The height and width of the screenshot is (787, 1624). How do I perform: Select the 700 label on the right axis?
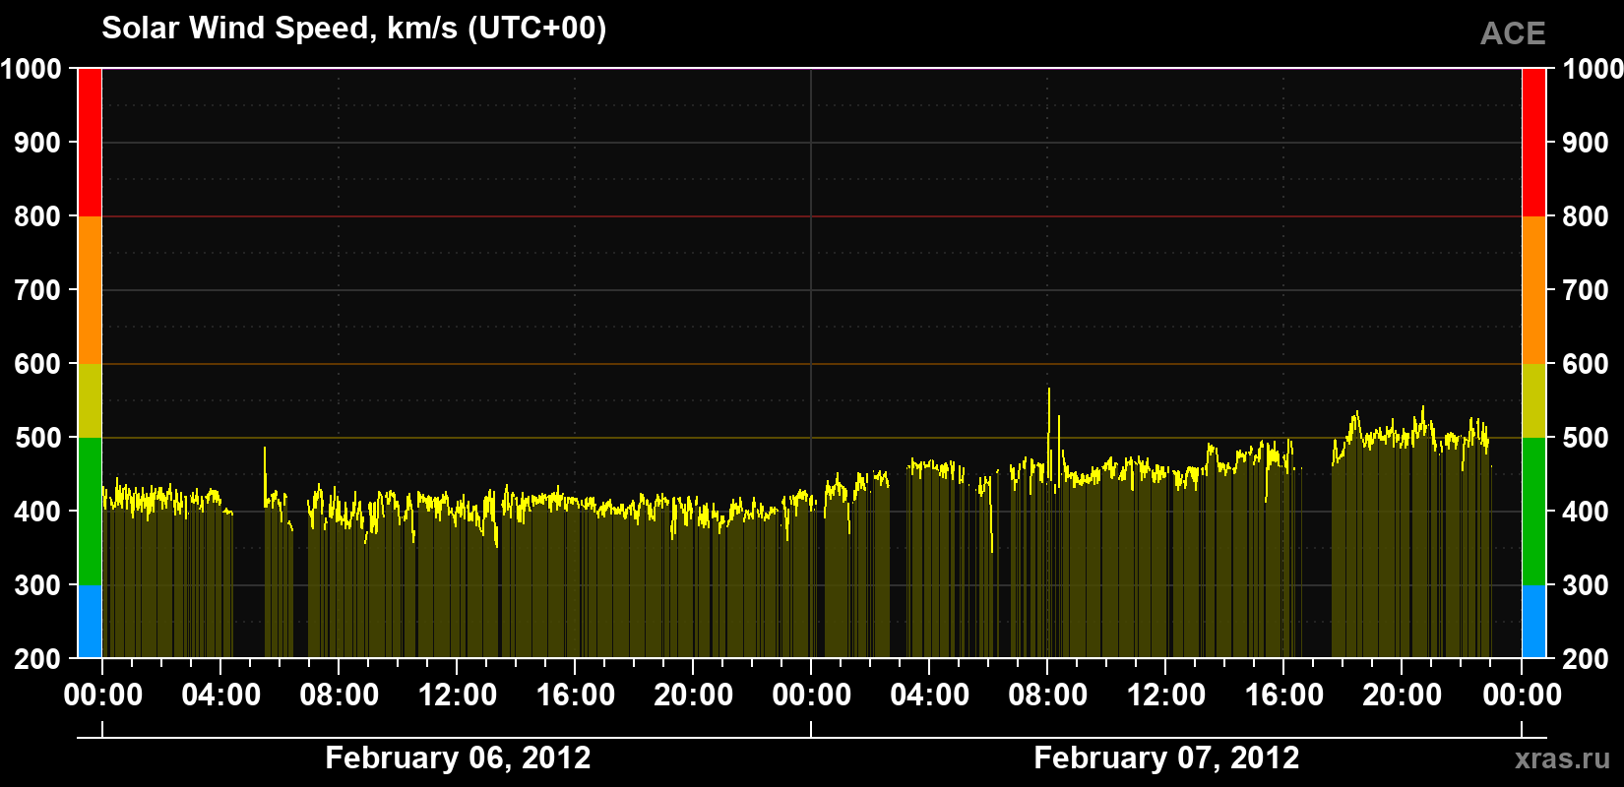click(1587, 290)
